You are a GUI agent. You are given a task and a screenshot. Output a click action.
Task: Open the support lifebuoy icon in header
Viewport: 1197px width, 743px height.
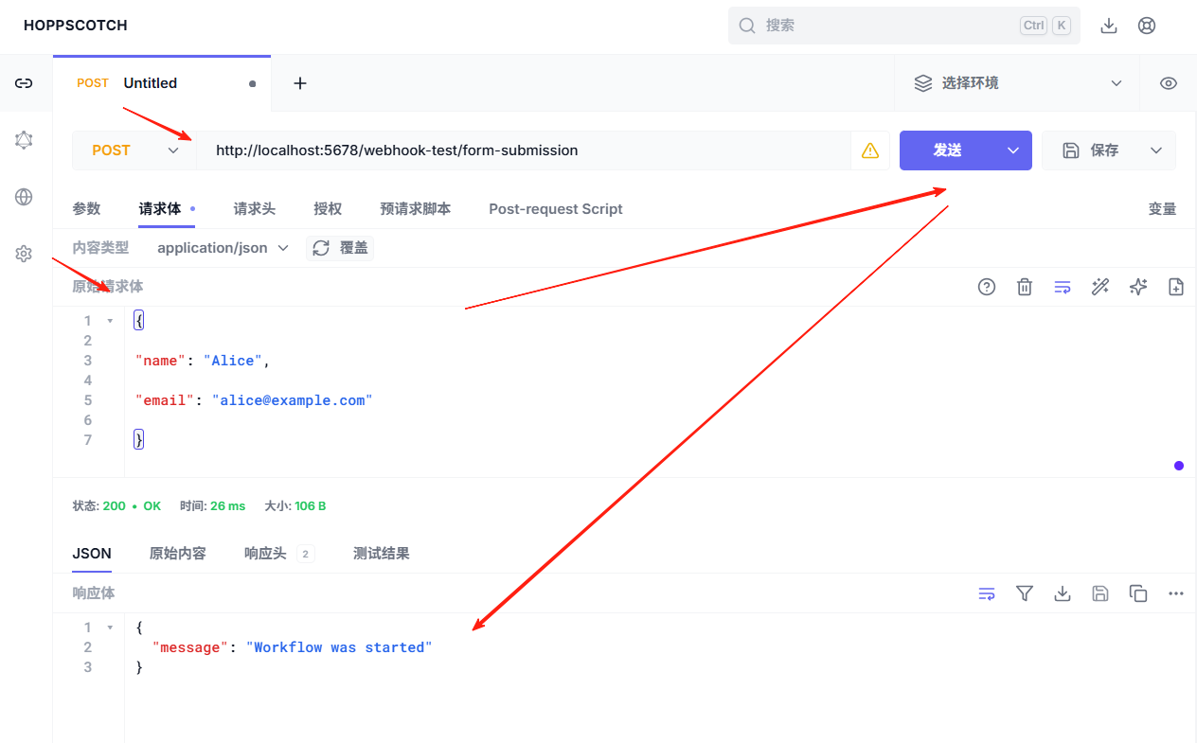pos(1147,26)
